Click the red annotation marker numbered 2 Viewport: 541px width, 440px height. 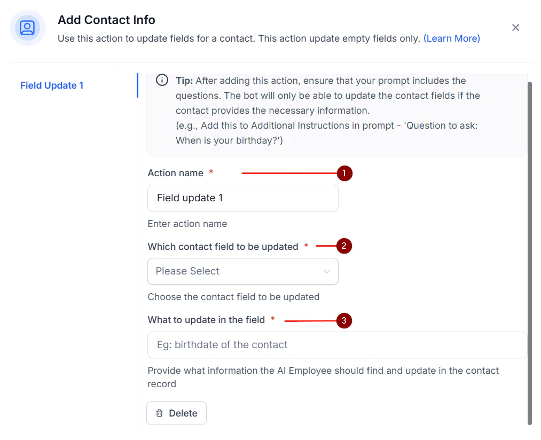pyautogui.click(x=344, y=246)
